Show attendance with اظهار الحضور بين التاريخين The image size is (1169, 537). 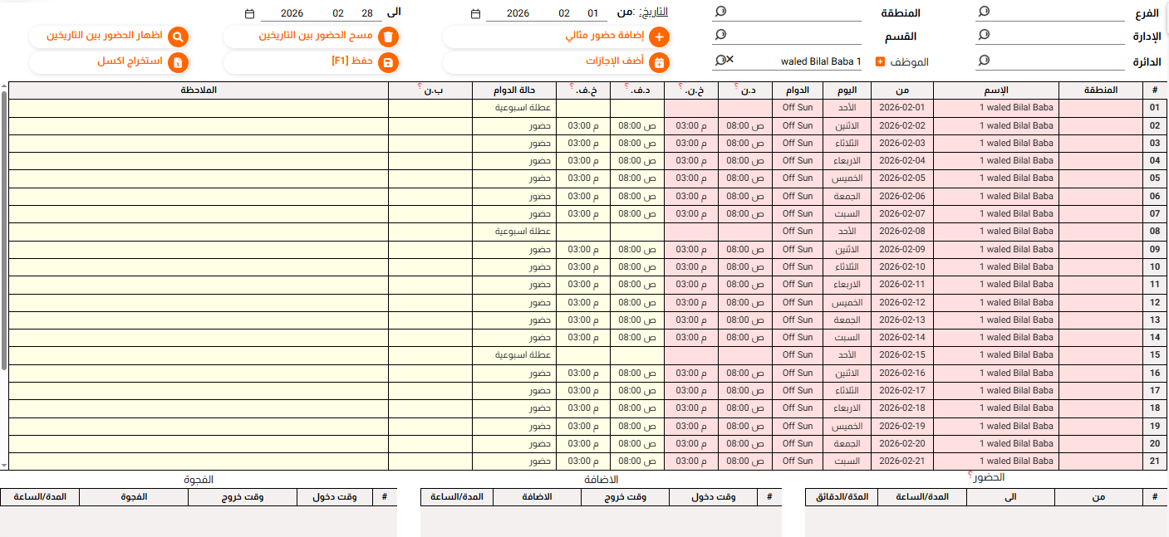tap(109, 37)
